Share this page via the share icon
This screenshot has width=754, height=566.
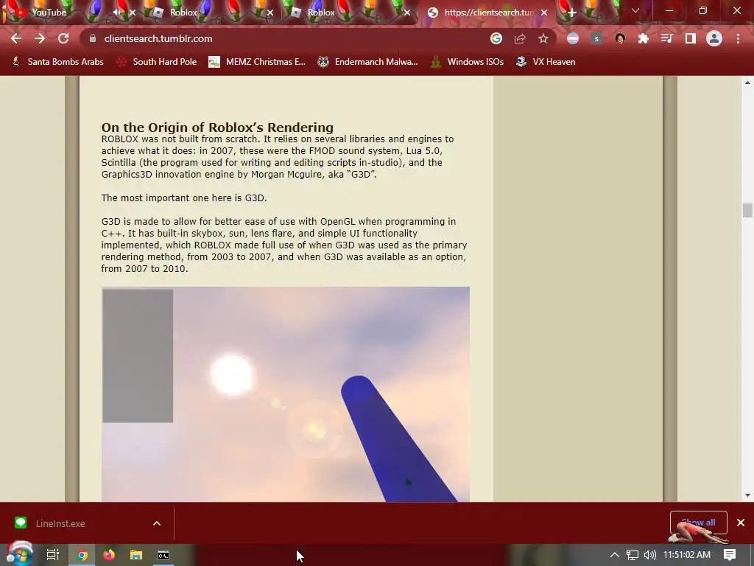[x=520, y=38]
